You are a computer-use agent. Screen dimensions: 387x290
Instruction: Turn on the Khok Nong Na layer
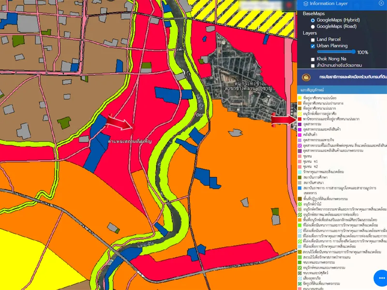(313, 59)
